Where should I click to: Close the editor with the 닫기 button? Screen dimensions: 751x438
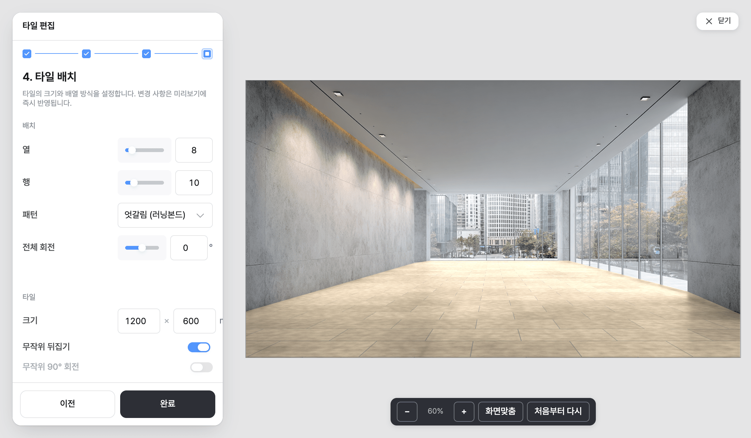718,21
